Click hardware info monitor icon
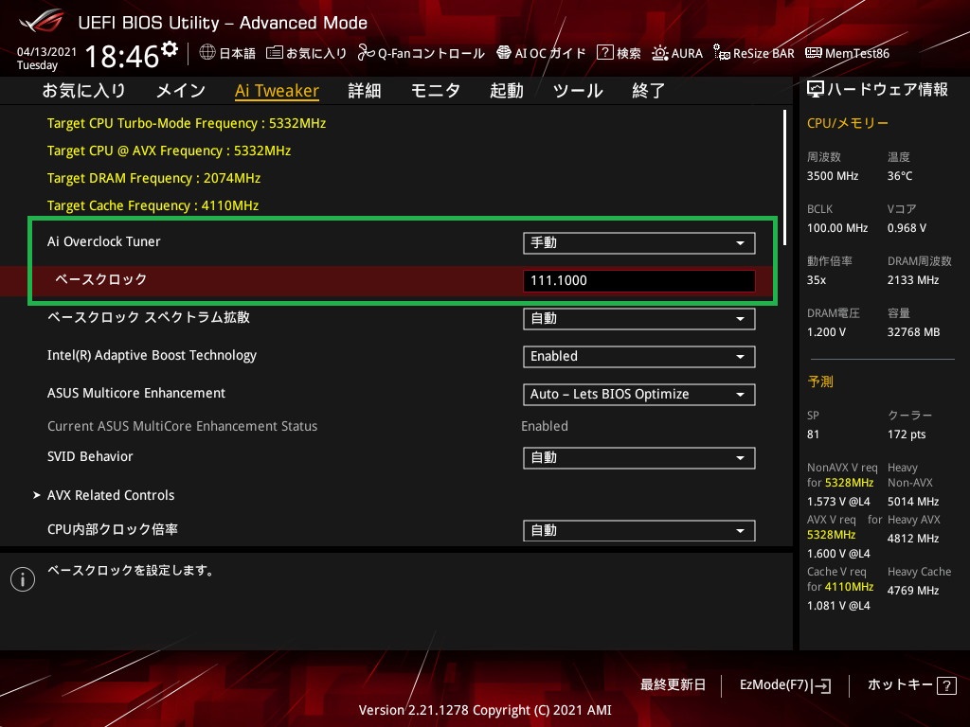This screenshot has height=727, width=970. click(x=816, y=90)
